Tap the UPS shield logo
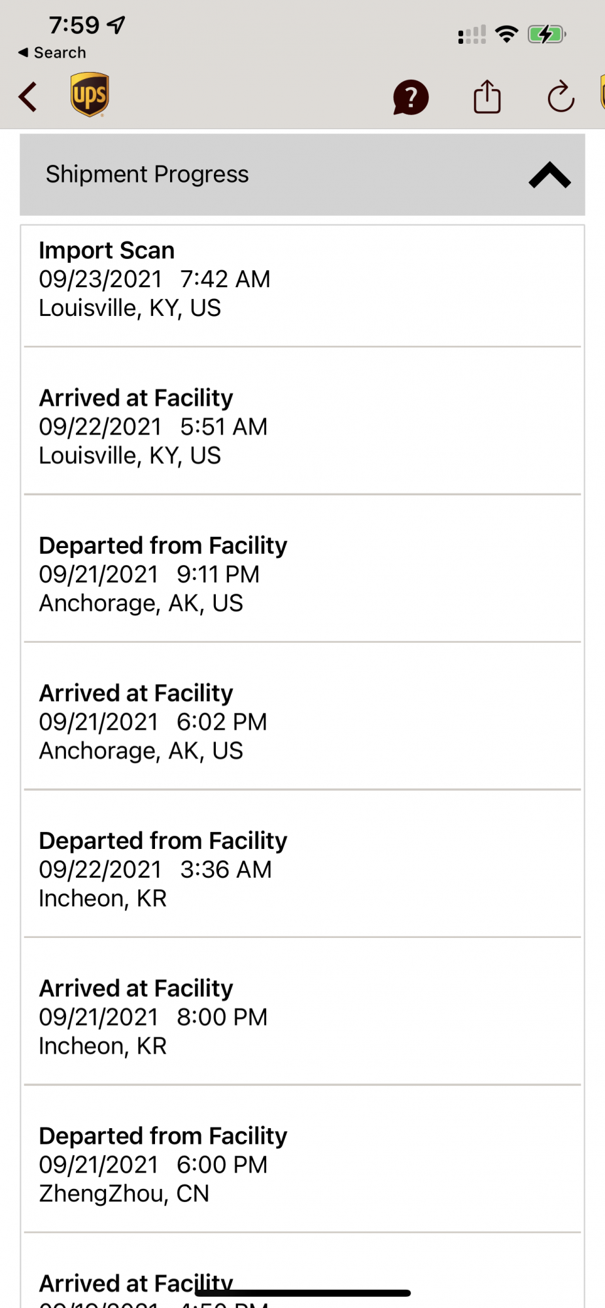This screenshot has height=1308, width=605. tap(90, 95)
